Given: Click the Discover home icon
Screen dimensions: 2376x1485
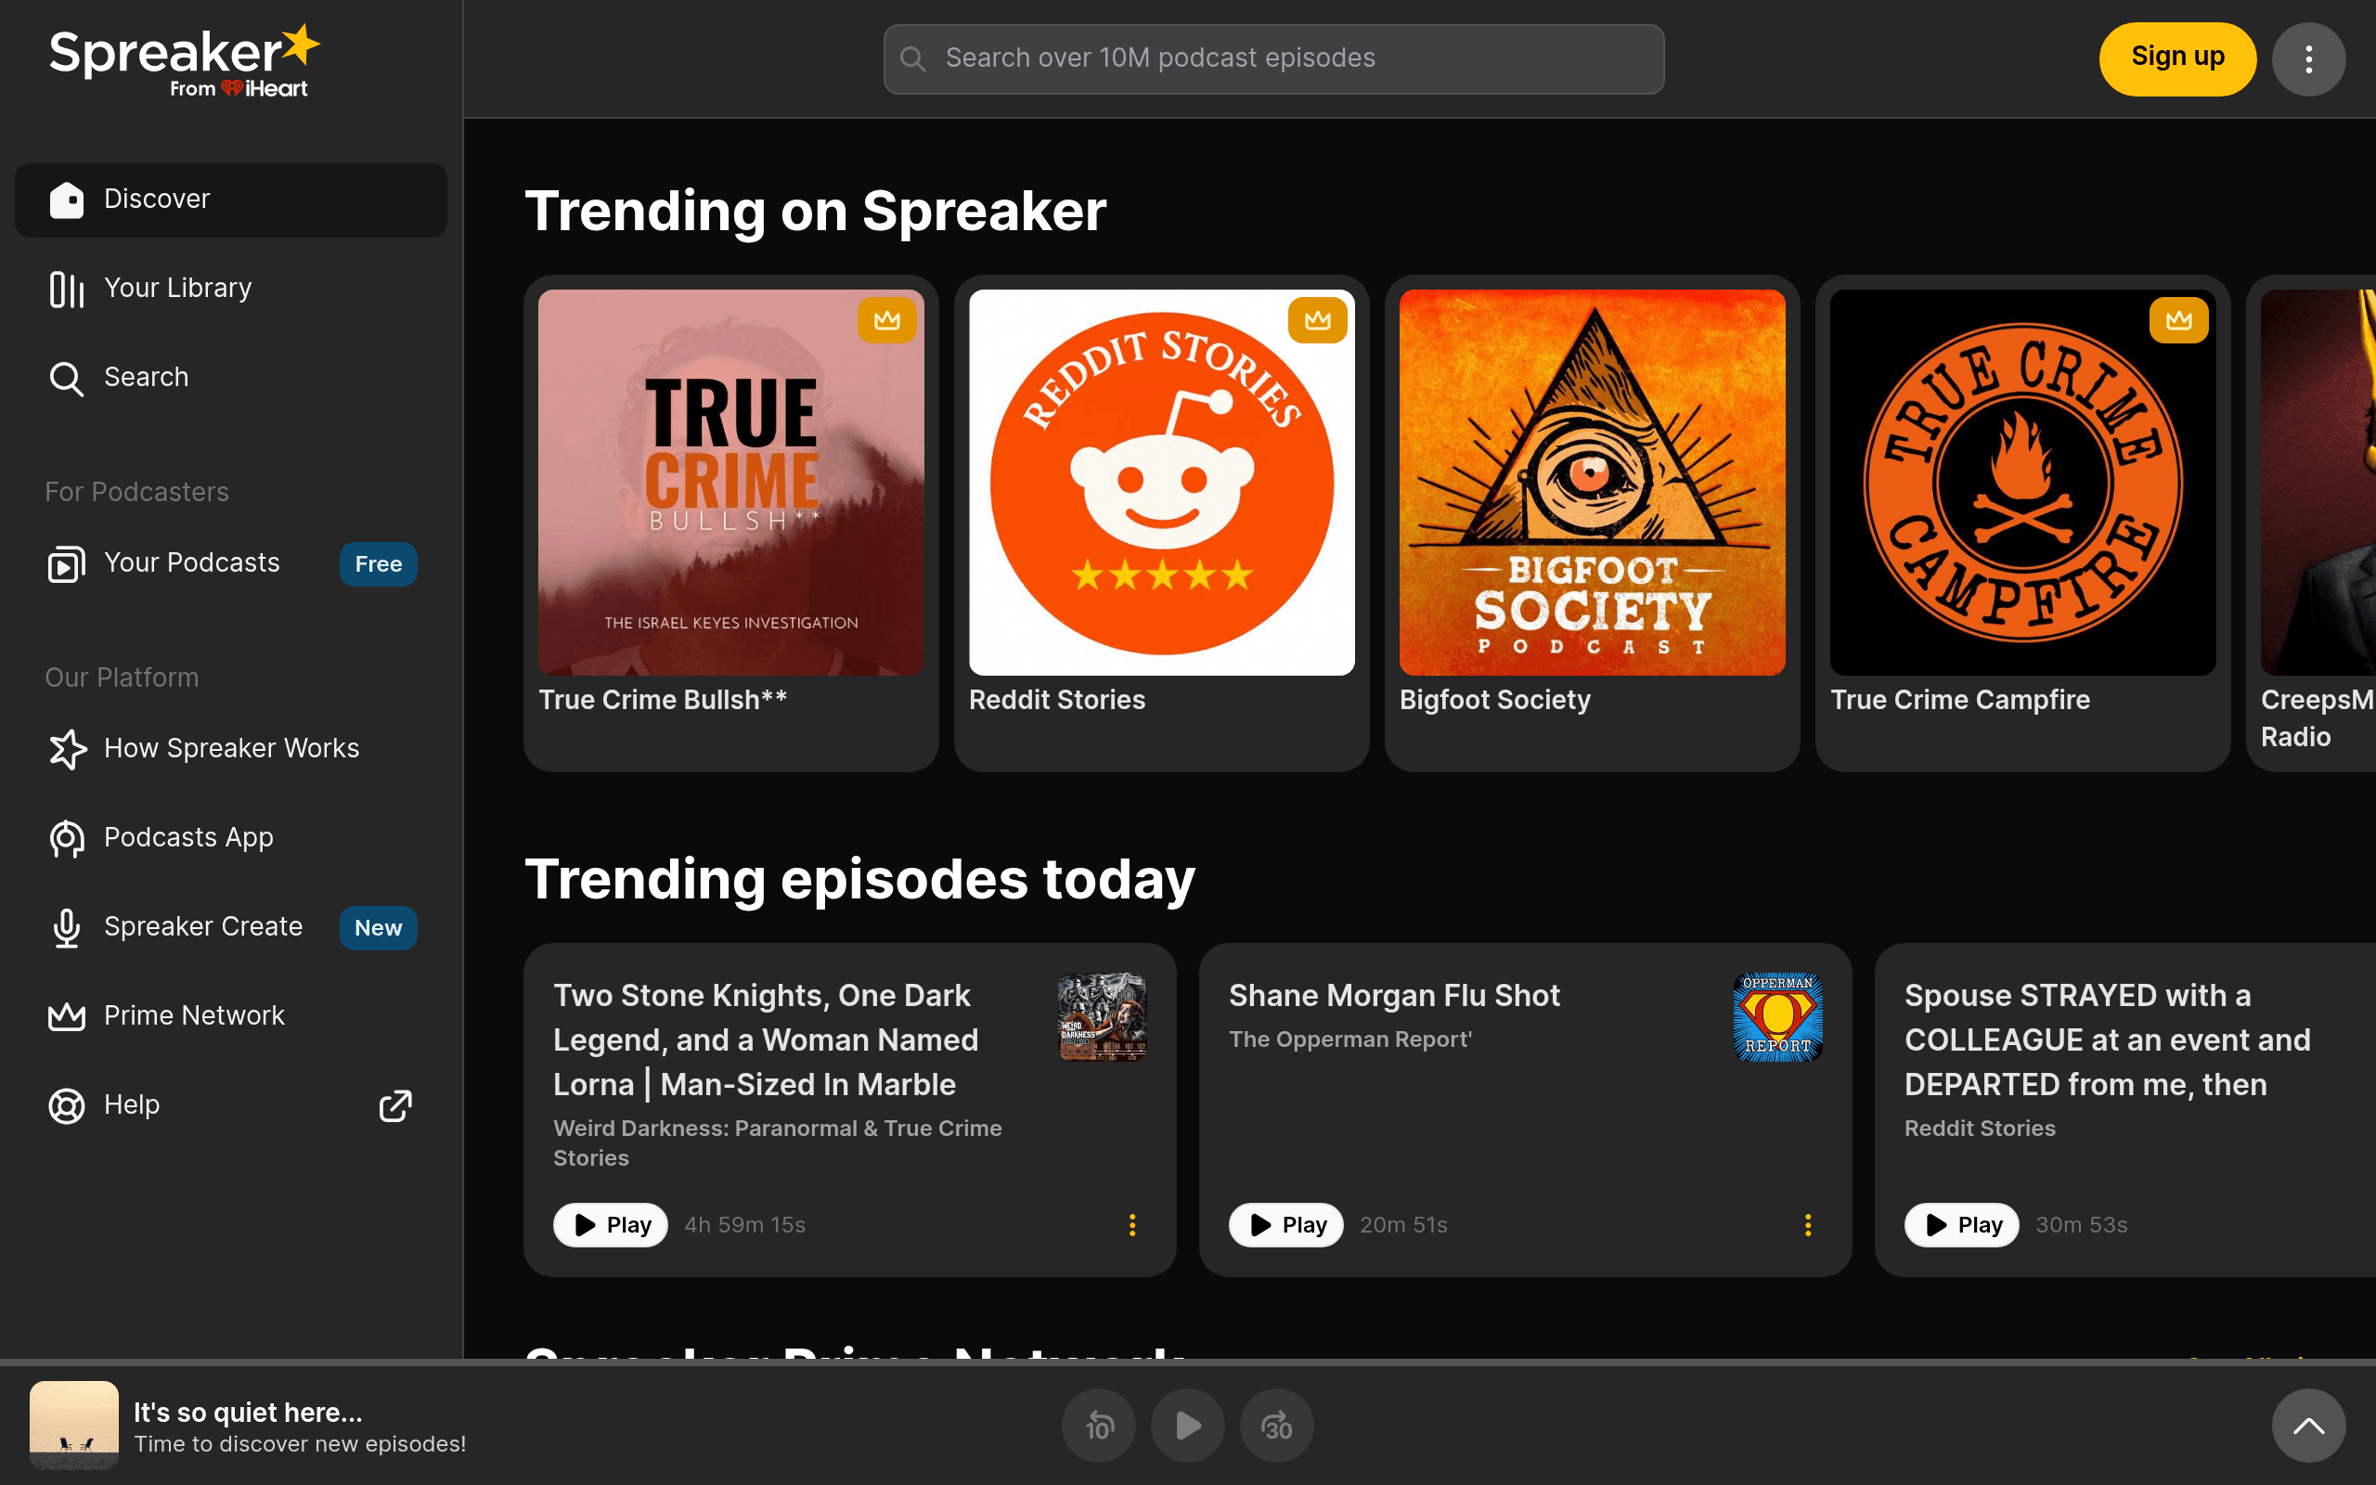Looking at the screenshot, I should [x=67, y=200].
